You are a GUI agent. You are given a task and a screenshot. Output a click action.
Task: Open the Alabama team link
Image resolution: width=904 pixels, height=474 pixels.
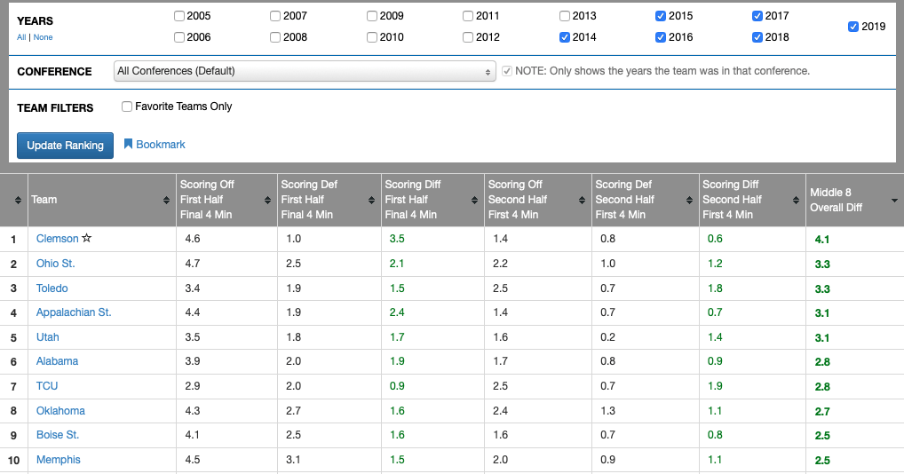tap(57, 361)
